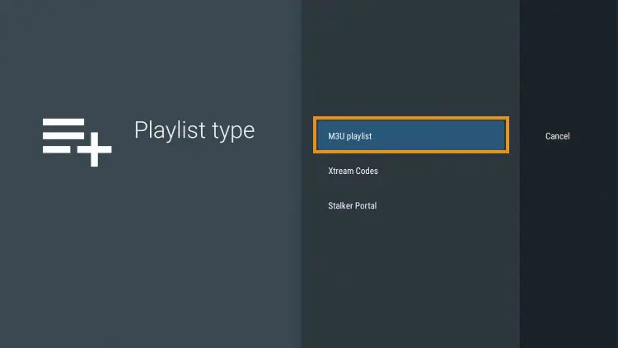Click the 'M3U playlist' text label
Image resolution: width=618 pixels, height=348 pixels.
pyautogui.click(x=350, y=136)
